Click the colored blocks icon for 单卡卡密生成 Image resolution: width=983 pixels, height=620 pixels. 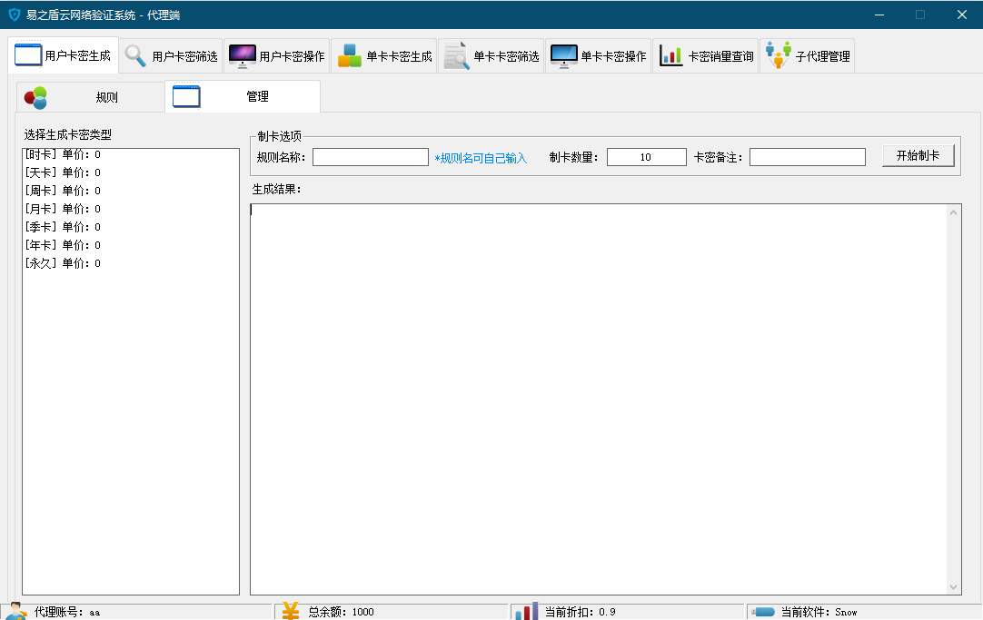[349, 55]
